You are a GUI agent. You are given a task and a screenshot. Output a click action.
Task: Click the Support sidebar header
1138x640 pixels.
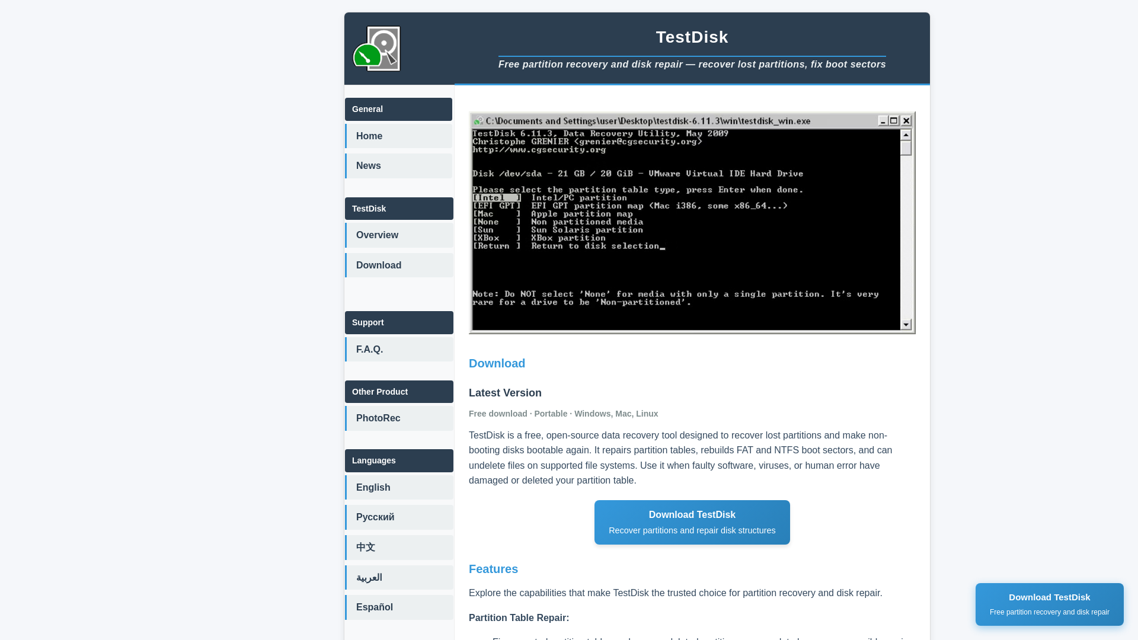tap(399, 322)
